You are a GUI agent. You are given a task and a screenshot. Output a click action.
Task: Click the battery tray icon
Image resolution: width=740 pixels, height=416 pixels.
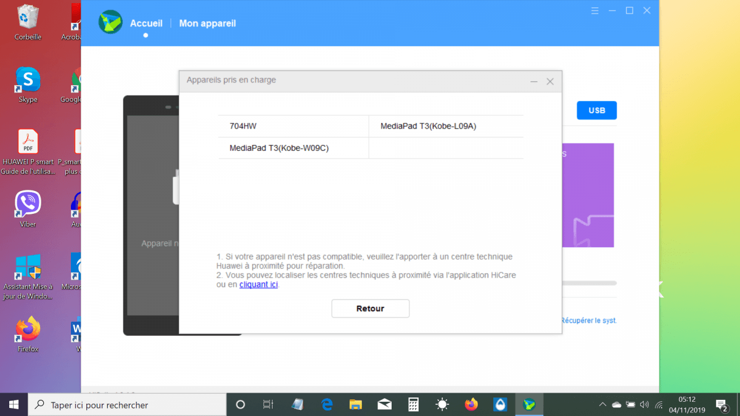(x=631, y=405)
